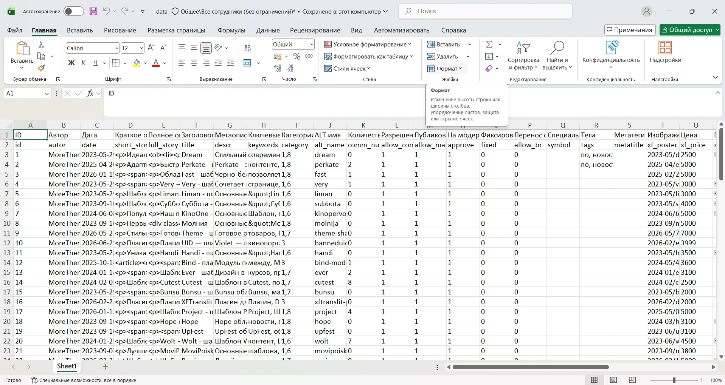Toggle bottom vertical alignment

coord(206,48)
